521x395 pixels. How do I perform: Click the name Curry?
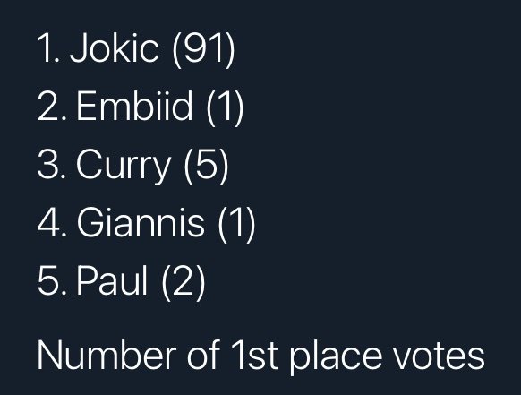(x=124, y=167)
